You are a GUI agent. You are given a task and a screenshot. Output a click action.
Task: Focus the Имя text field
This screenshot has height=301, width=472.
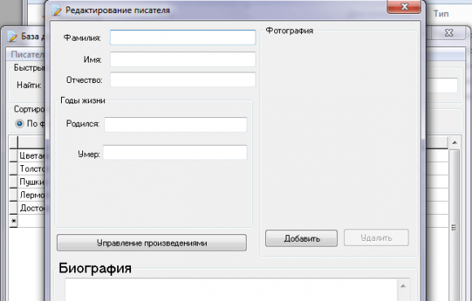pos(183,59)
